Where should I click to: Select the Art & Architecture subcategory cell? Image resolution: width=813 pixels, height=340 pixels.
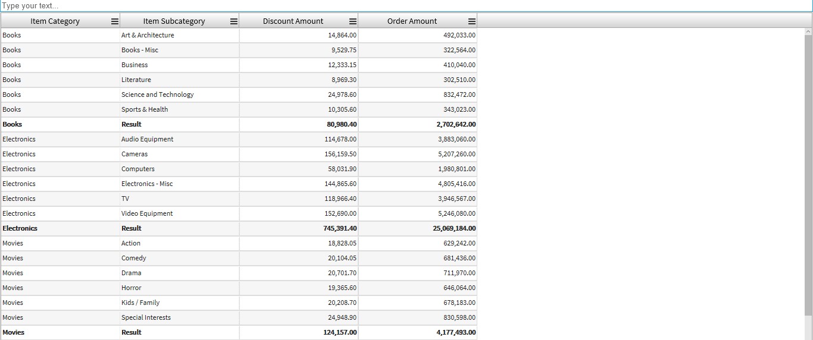(x=148, y=35)
